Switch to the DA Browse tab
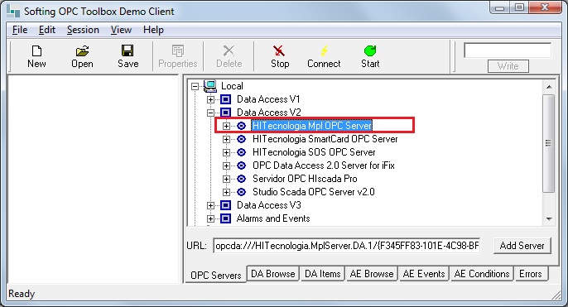Viewport: 568px width, 307px height. coord(273,274)
